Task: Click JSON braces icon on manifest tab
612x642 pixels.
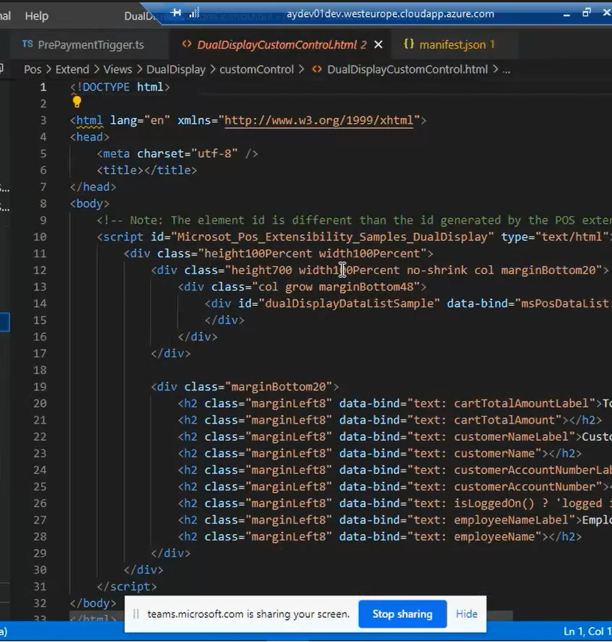Action: [409, 43]
